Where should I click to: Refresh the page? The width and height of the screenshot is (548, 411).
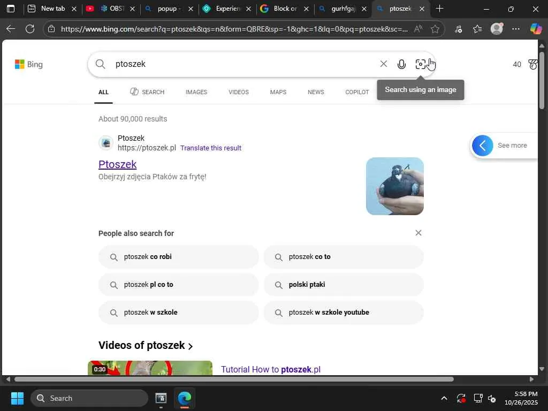[x=30, y=29]
